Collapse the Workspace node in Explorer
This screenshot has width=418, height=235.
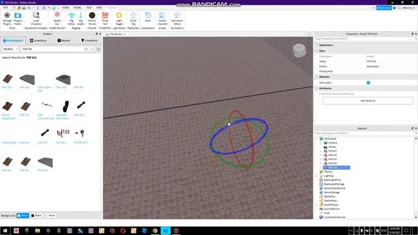[x=316, y=138]
